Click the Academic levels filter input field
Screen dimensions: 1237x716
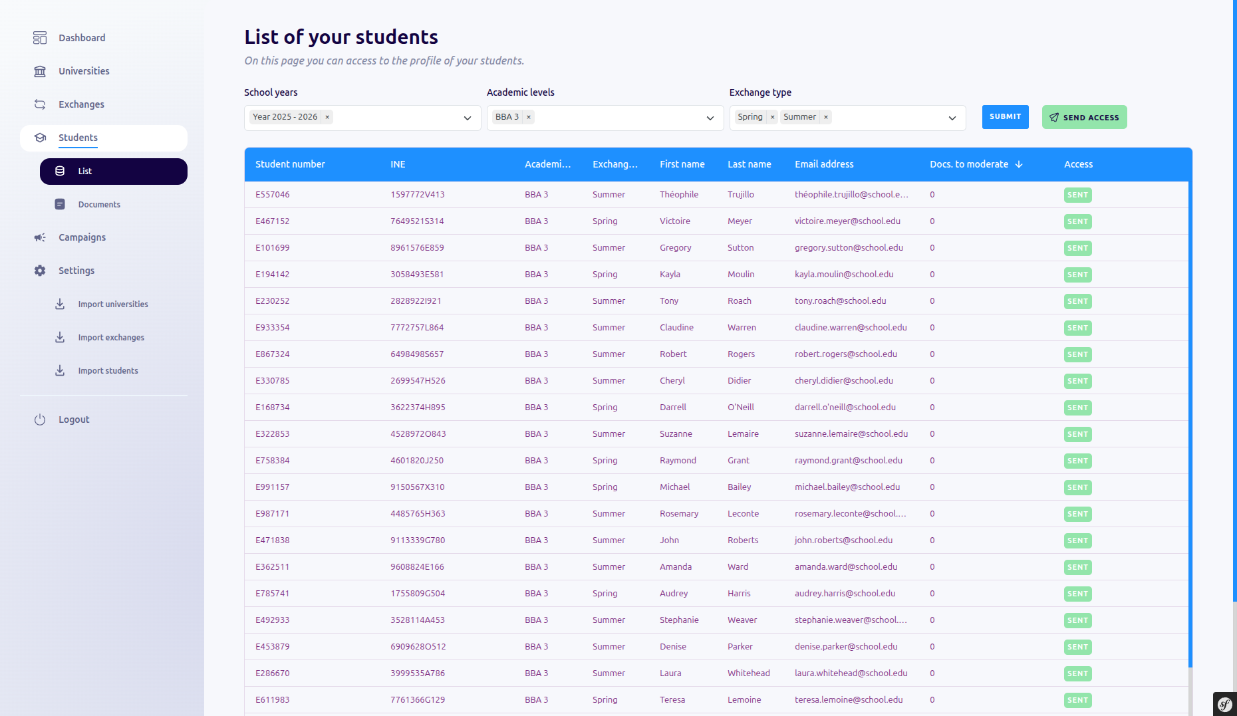[605, 118]
